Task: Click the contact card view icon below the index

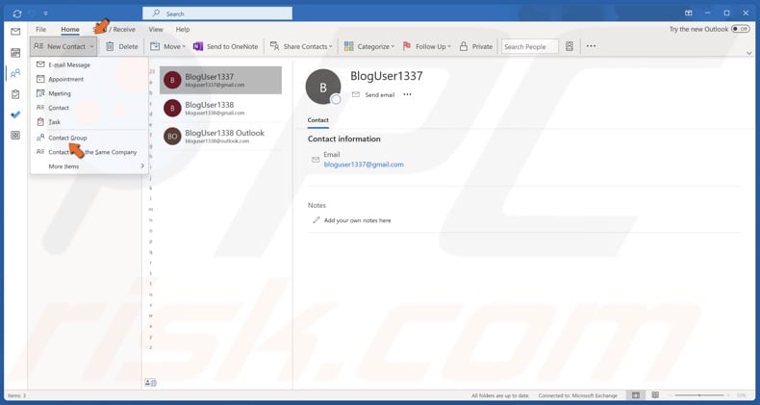Action: click(x=150, y=383)
